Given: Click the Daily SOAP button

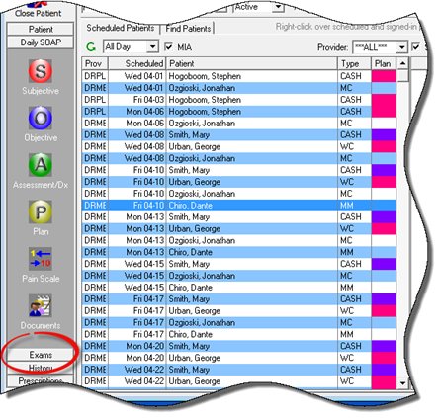Looking at the screenshot, I should click(41, 42).
